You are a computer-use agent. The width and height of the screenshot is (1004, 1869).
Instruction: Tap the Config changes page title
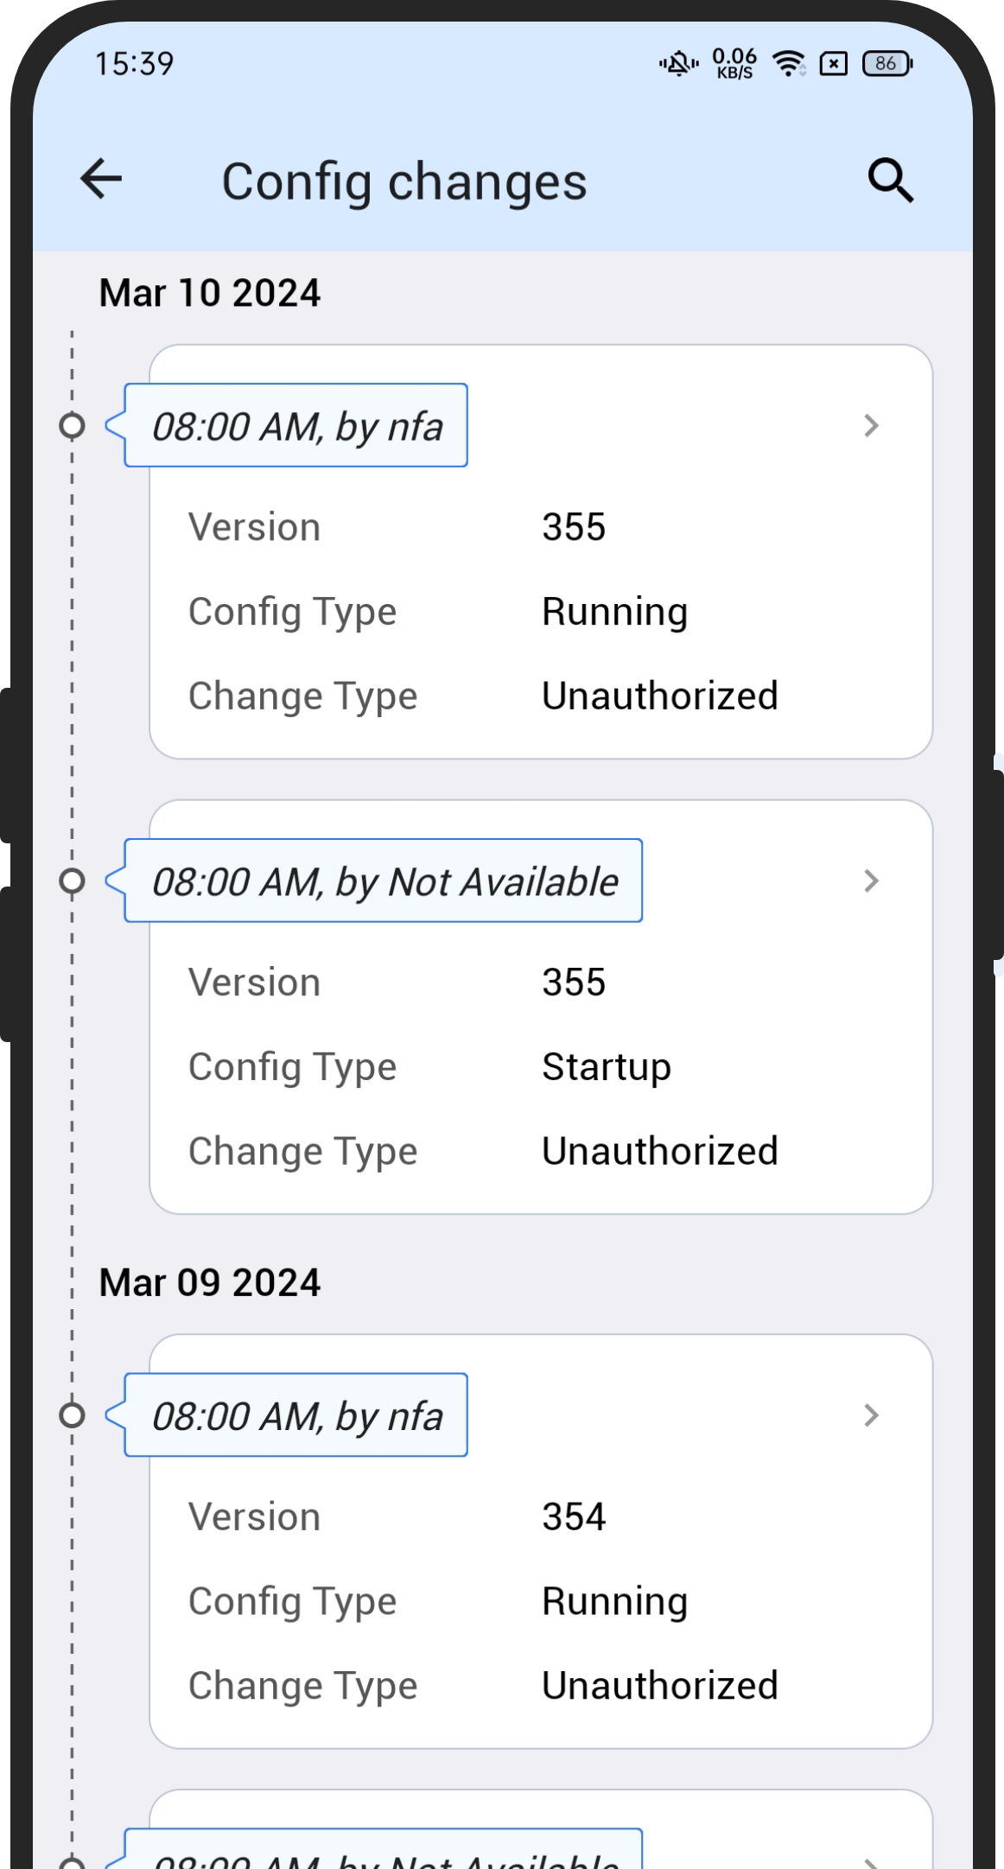(404, 181)
